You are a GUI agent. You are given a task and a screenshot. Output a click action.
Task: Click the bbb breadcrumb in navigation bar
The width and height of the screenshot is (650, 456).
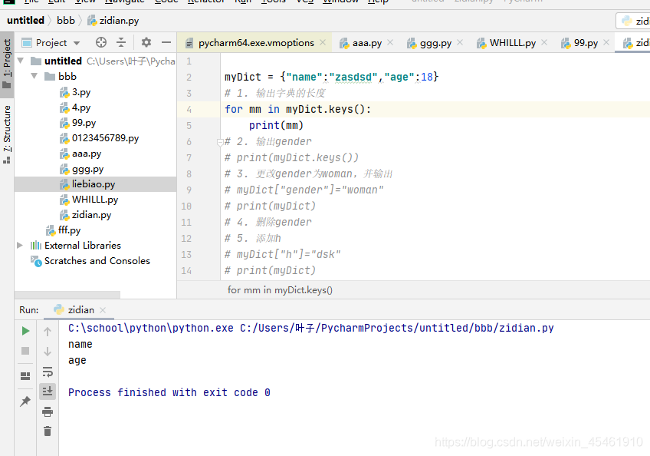(66, 21)
